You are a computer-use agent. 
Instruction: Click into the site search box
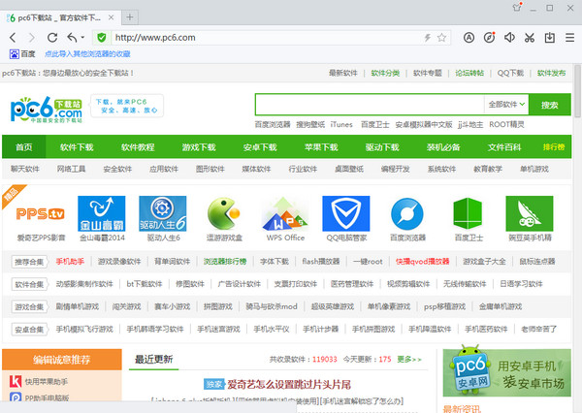pyautogui.click(x=370, y=105)
